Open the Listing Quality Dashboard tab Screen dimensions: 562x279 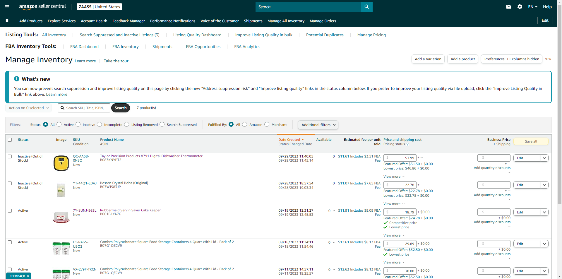click(197, 35)
